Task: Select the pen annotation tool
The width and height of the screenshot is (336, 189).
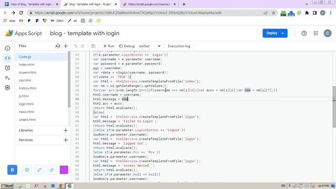Action: click(x=39, y=170)
